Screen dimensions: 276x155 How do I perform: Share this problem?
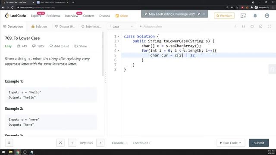coord(81,46)
